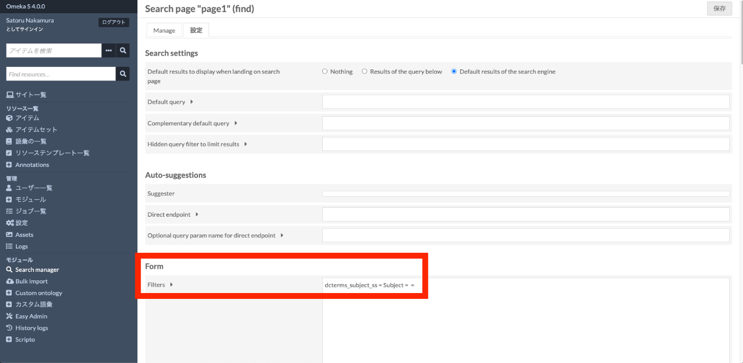Image resolution: width=743 pixels, height=363 pixels.
Task: Expand Default query help arrow
Action: click(x=192, y=102)
